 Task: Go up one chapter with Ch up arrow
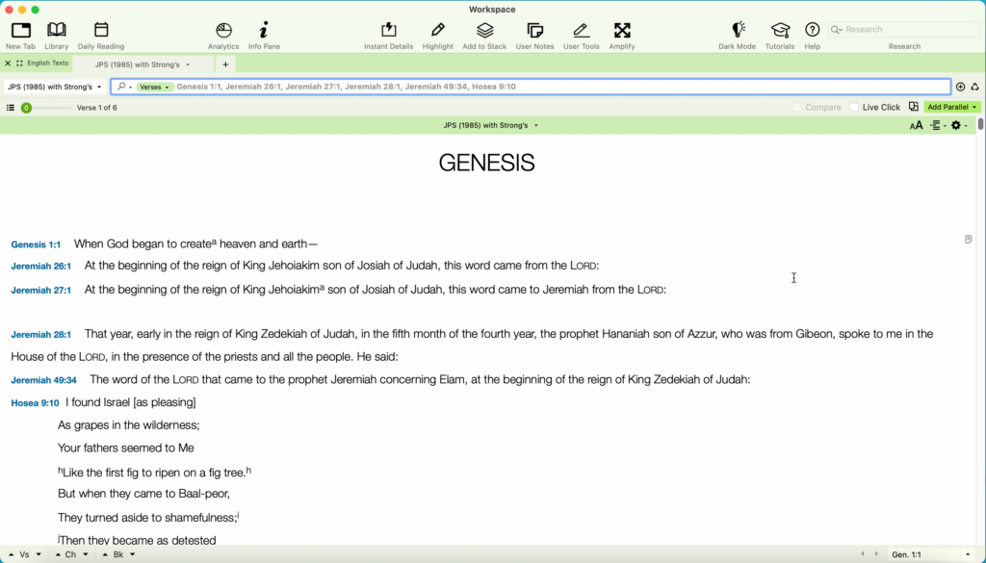tap(58, 555)
